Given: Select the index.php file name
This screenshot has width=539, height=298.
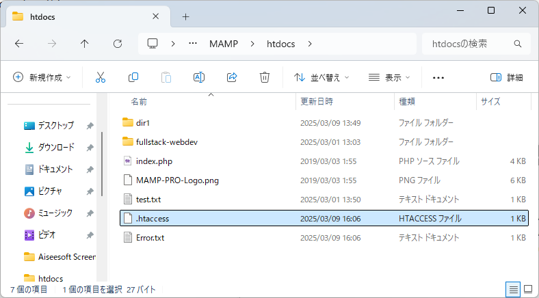Looking at the screenshot, I should coord(154,161).
